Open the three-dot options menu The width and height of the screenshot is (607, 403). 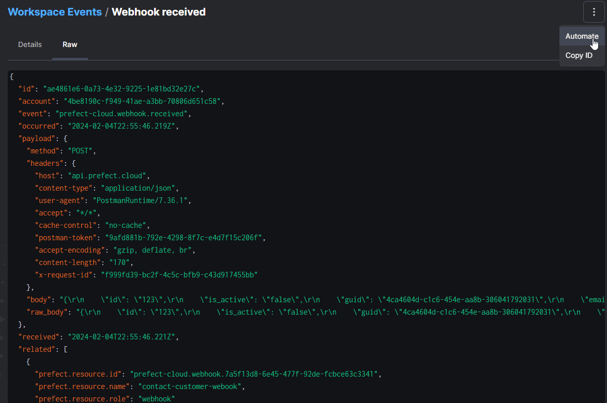pos(594,12)
